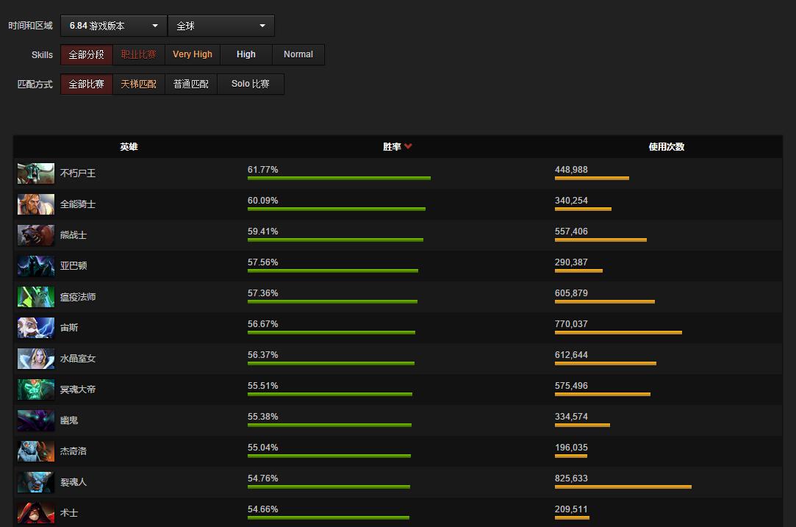Select the 水晶室女 hero portrait
Screen dimensions: 796x527
36,359
